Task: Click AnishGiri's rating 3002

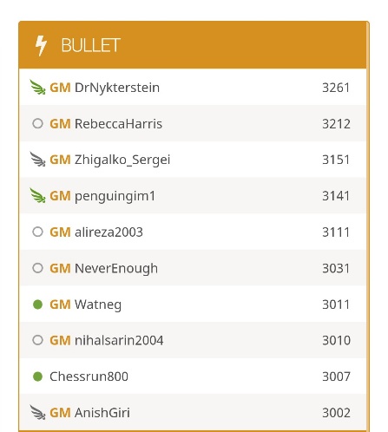Action: [336, 413]
